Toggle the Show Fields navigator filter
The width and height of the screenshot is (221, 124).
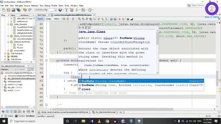point(7,112)
